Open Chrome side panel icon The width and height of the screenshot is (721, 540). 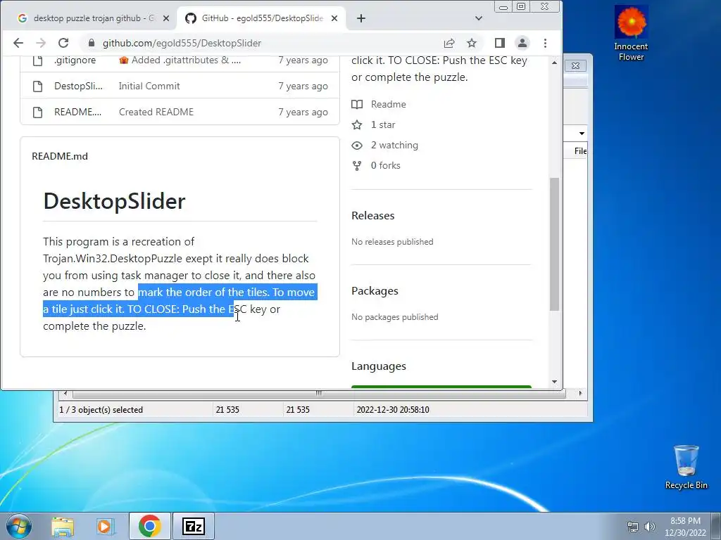[500, 43]
